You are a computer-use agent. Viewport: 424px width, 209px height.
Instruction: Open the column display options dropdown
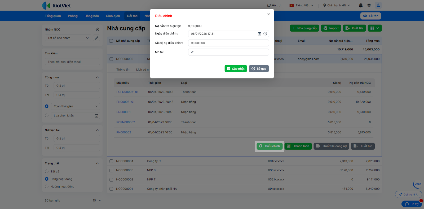point(375,28)
